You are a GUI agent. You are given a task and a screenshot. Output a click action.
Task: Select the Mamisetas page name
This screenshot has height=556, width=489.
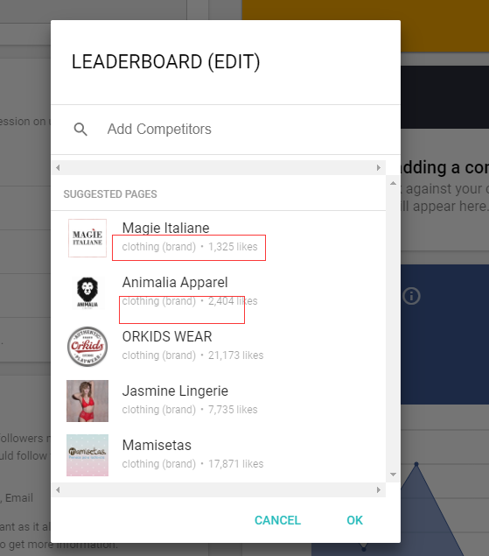(157, 446)
